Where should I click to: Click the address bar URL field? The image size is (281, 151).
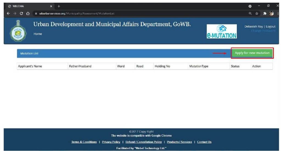click(140, 13)
